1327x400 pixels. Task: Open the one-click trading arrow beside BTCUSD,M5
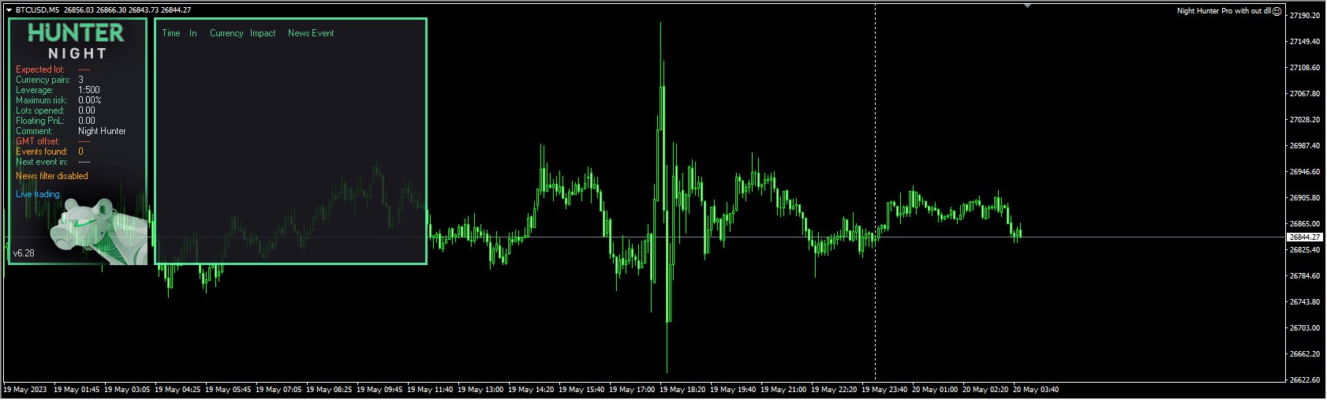(9, 10)
